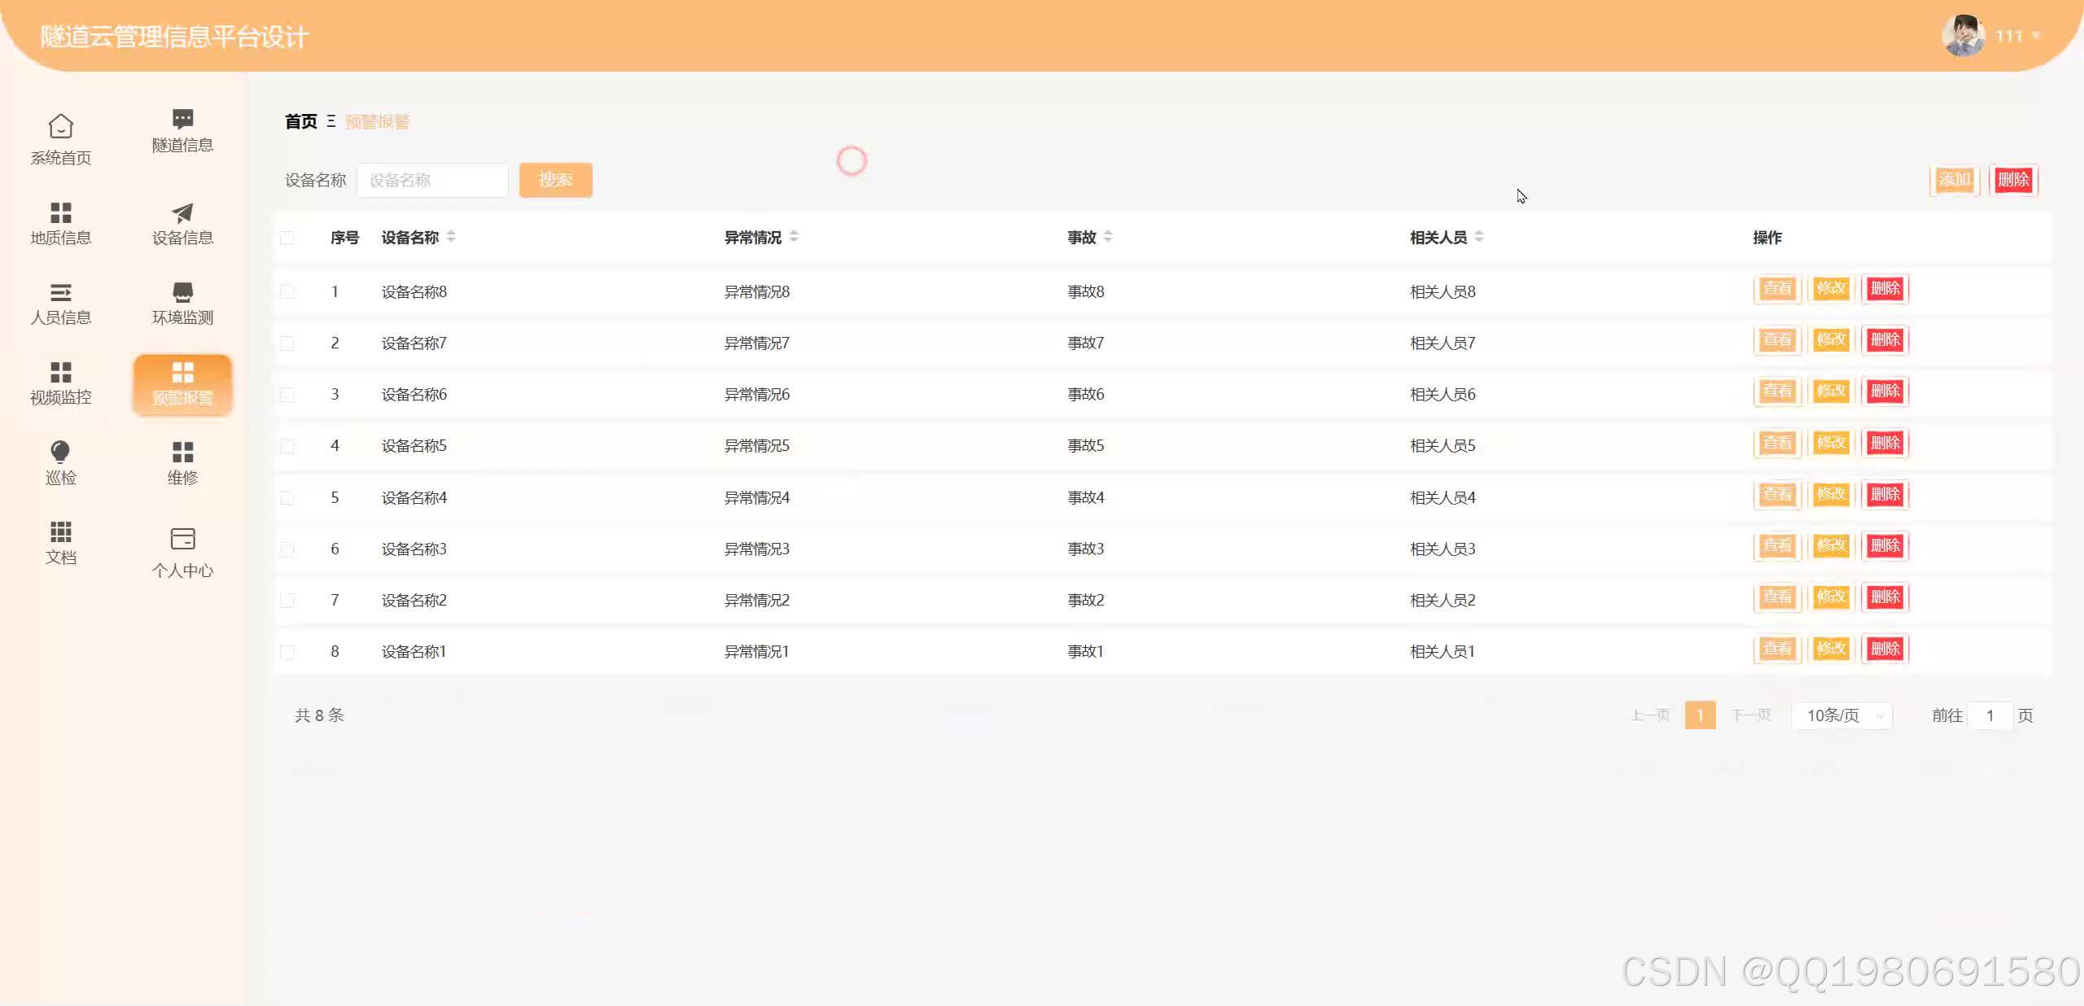
Task: Open 人员信息 list icon
Action: tap(61, 292)
